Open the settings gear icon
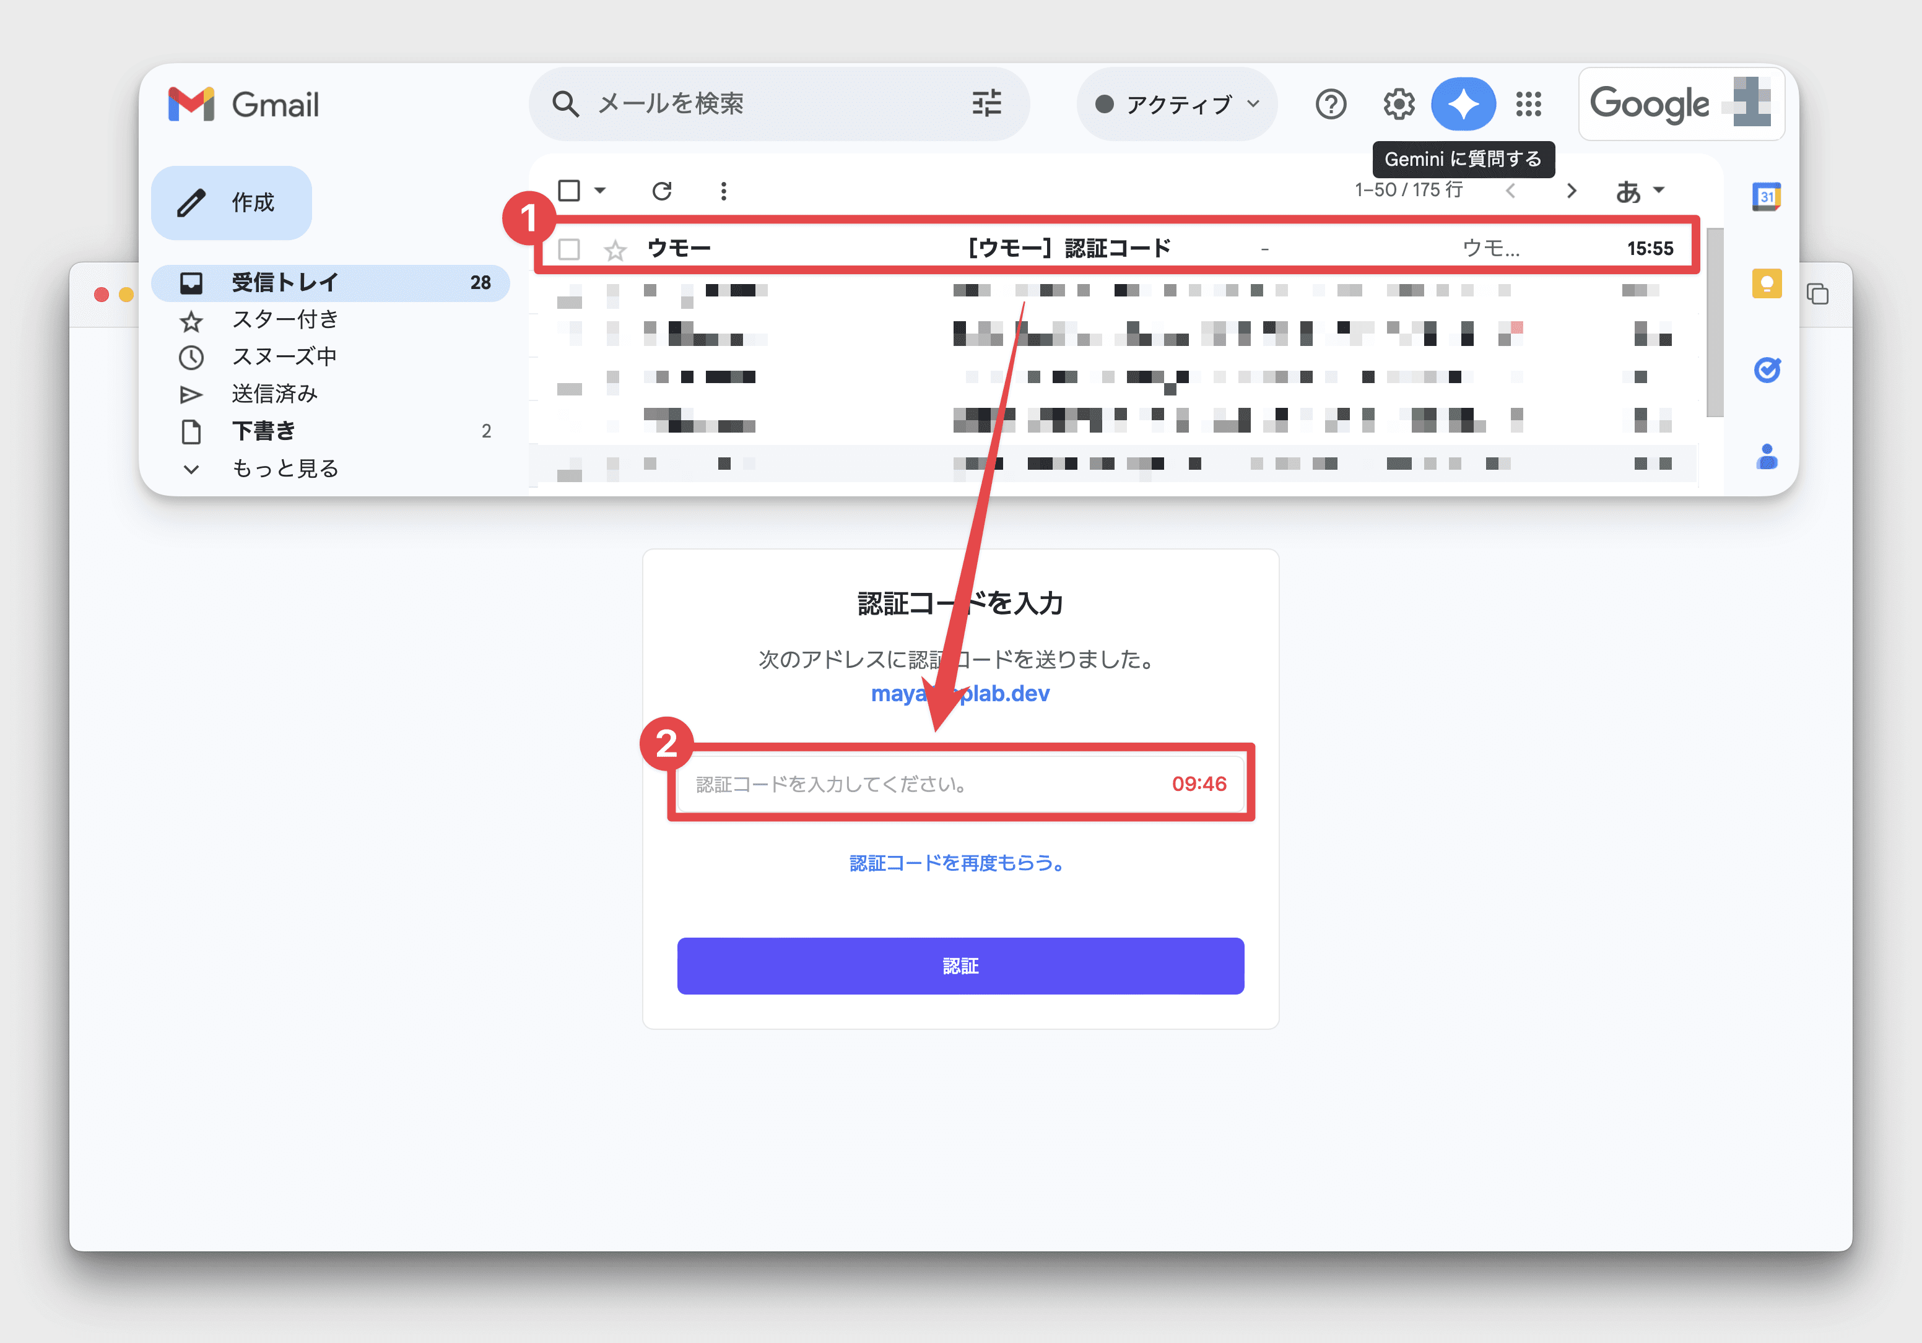Viewport: 1922px width, 1343px height. coord(1398,105)
